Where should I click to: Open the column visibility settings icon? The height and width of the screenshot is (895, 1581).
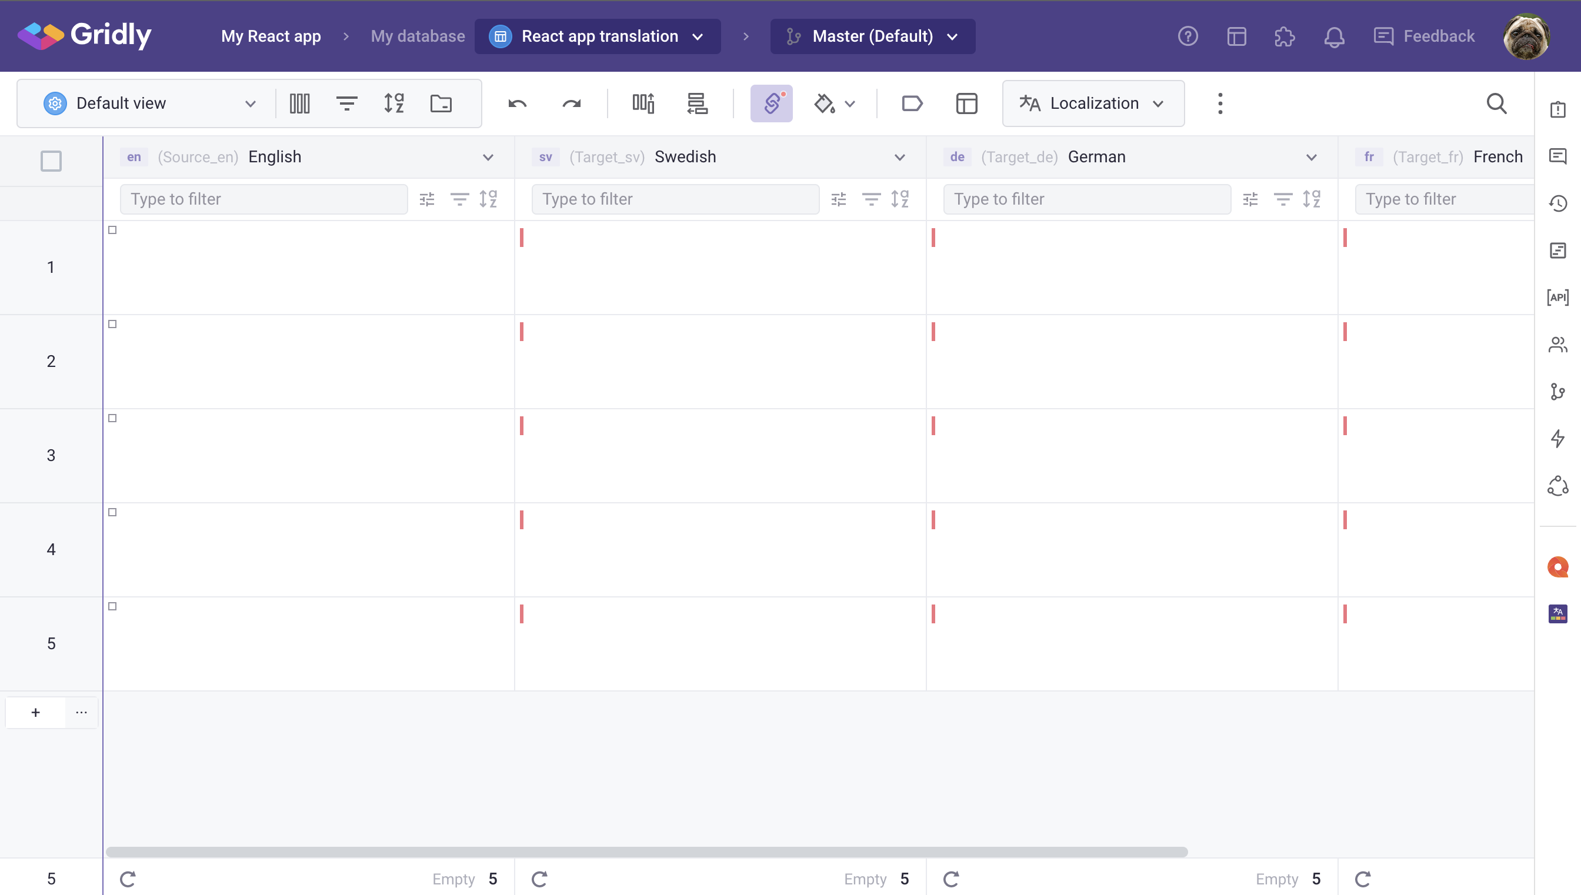[299, 103]
